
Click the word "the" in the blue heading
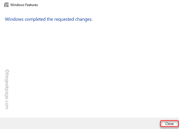click(50, 19)
